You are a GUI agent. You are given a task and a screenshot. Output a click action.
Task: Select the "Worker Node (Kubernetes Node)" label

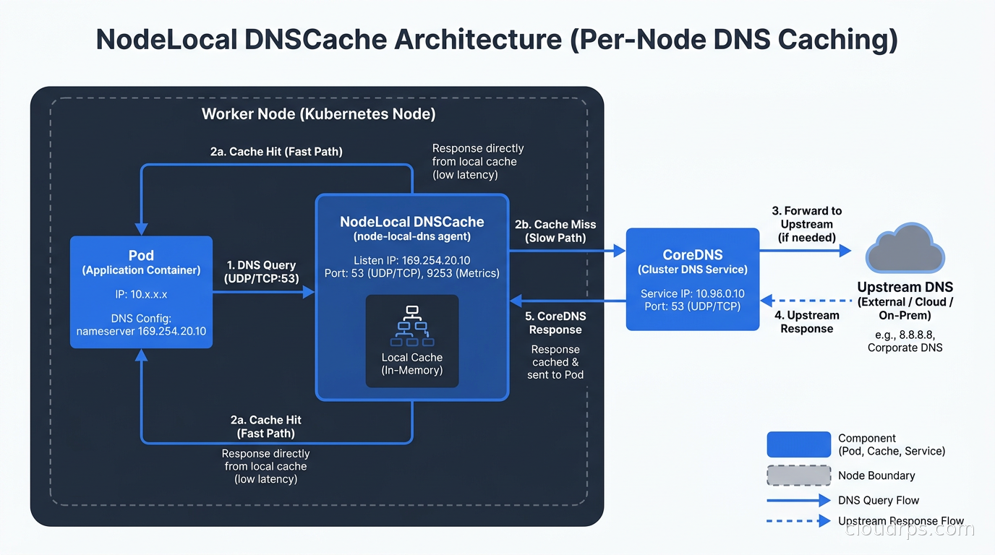318,114
